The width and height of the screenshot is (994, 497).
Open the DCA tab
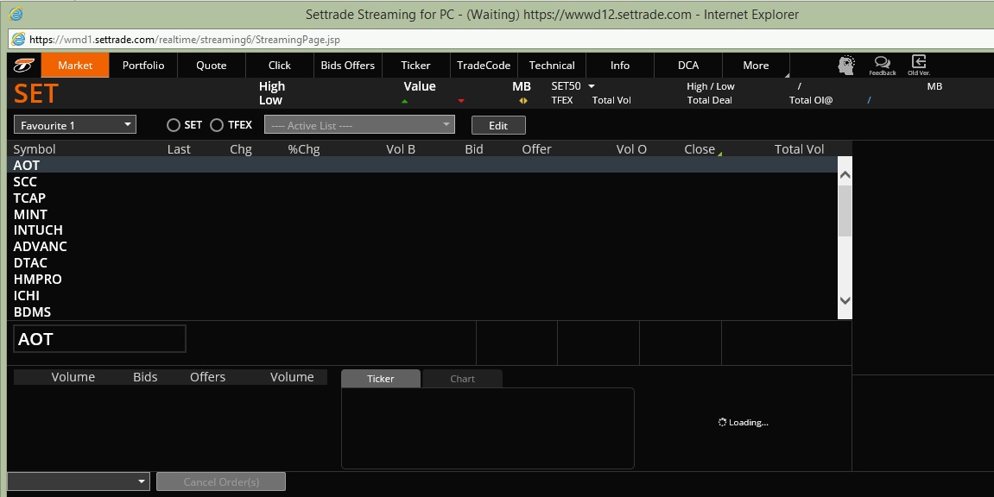tap(688, 66)
